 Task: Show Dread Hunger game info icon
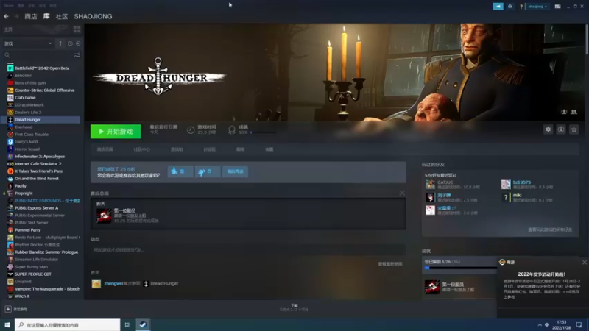561,129
